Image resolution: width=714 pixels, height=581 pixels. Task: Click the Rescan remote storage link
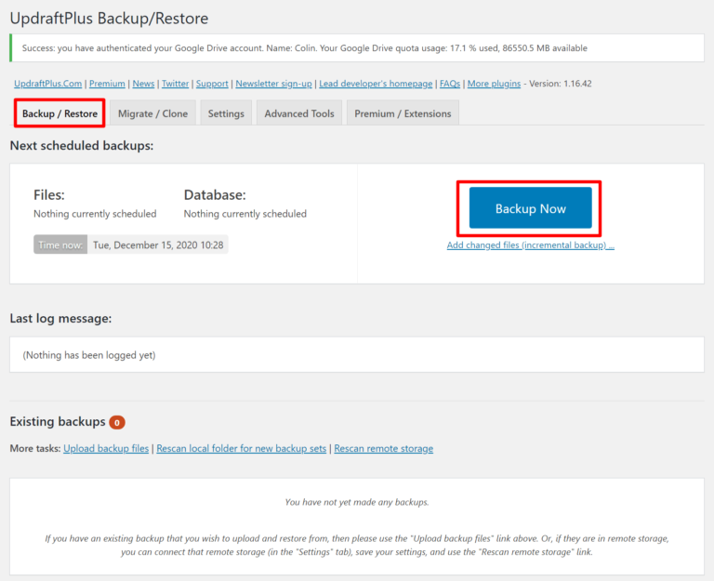click(x=383, y=448)
